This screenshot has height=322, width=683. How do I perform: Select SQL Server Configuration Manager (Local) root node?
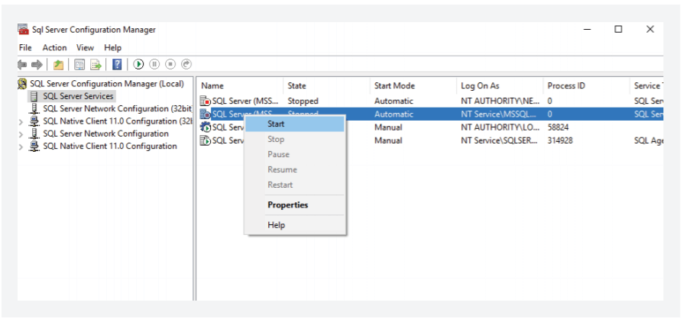[x=107, y=83]
